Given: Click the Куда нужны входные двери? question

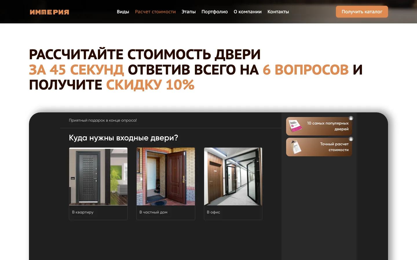Looking at the screenshot, I should click(123, 138).
